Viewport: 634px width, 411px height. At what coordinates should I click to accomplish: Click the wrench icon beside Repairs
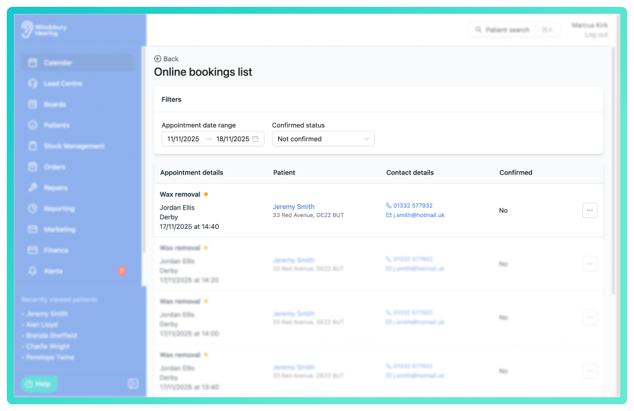33,188
